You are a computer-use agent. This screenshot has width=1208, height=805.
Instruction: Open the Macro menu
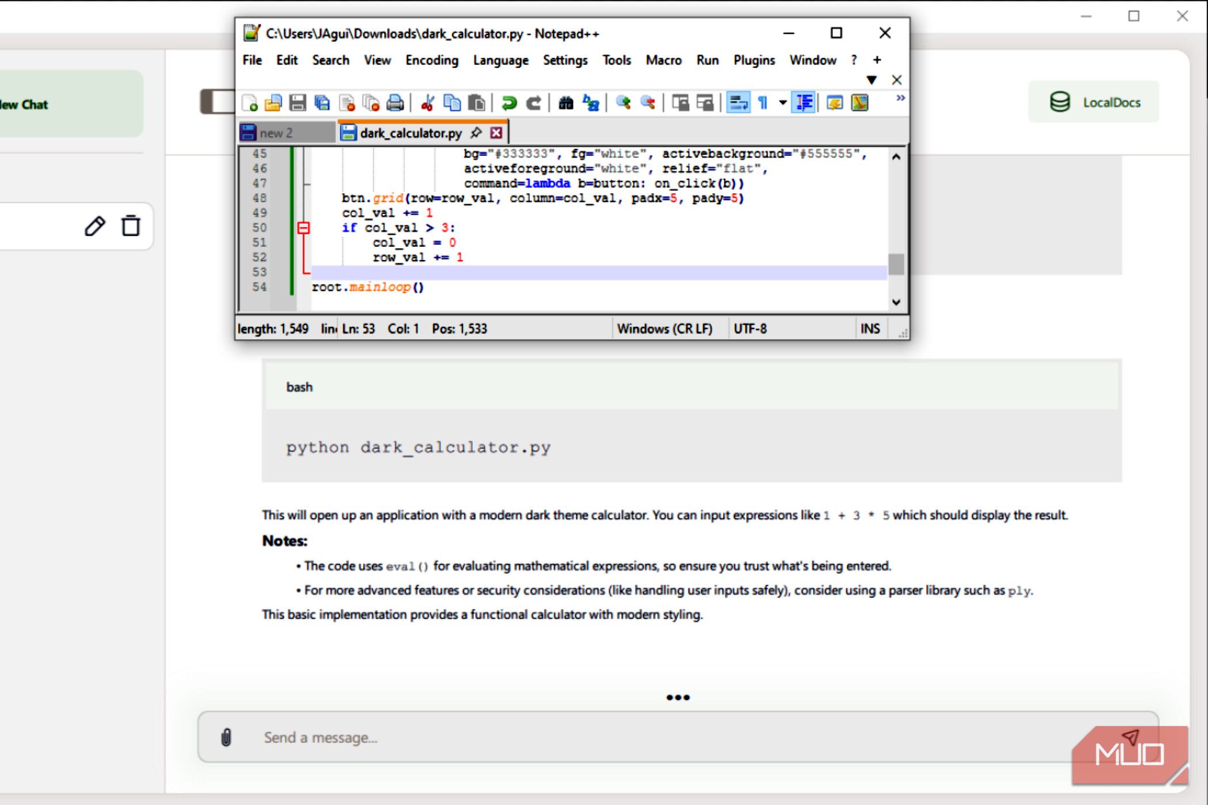(x=663, y=60)
